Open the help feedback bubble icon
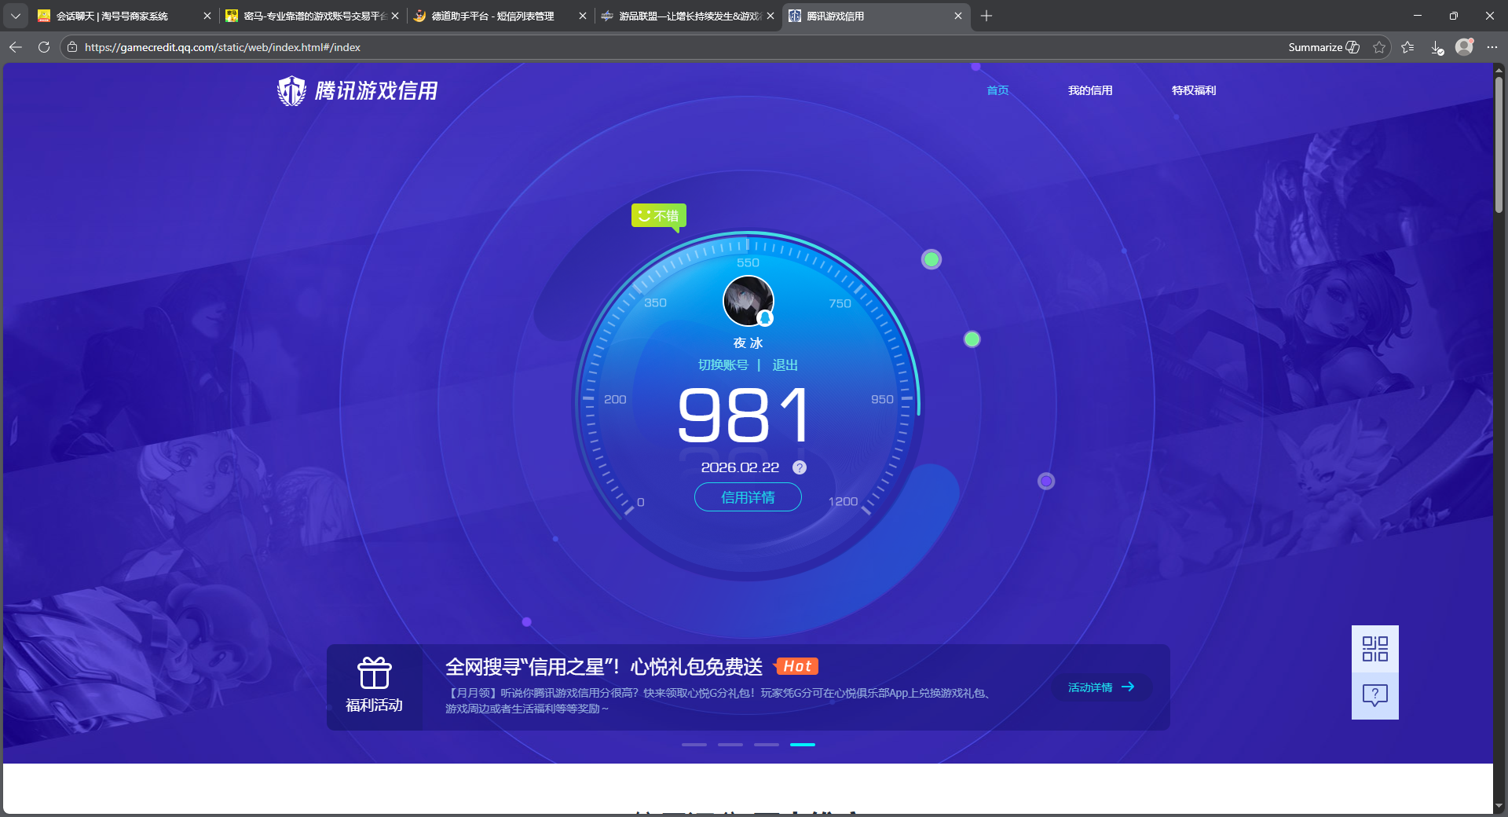Image resolution: width=1508 pixels, height=817 pixels. pos(1374,695)
